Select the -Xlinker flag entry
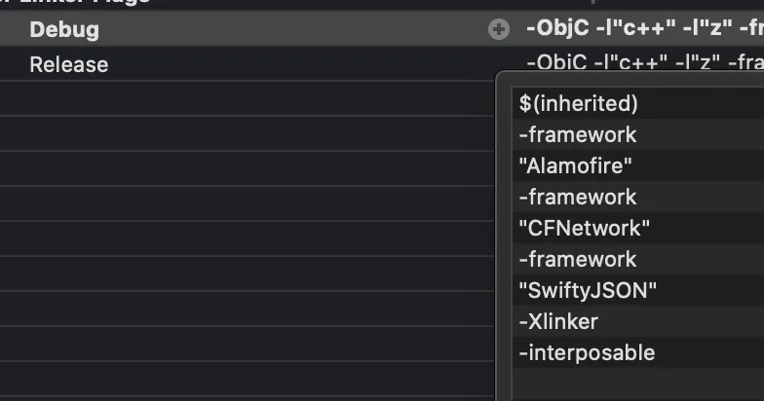This screenshot has height=401, width=764. (559, 321)
